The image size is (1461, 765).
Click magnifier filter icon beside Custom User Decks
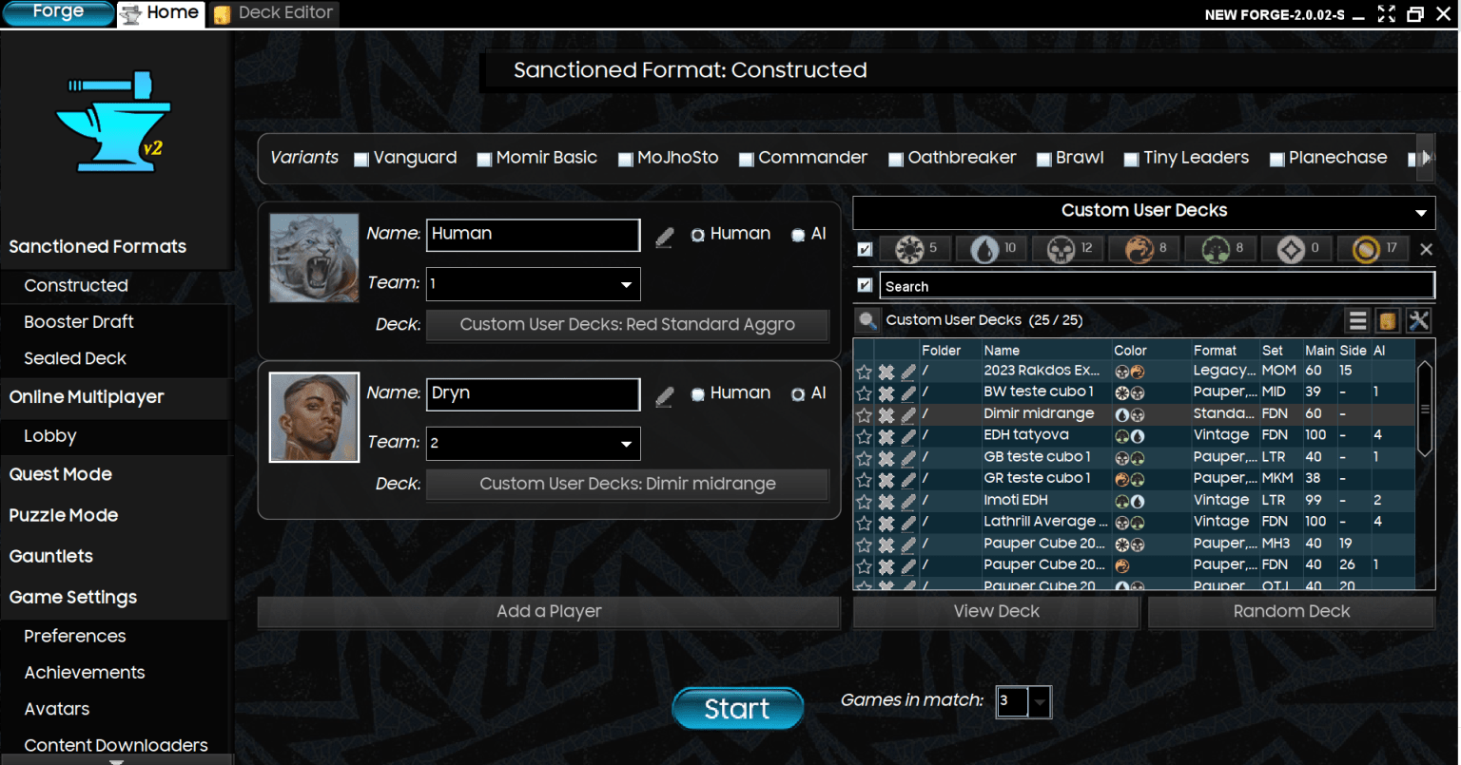click(867, 321)
